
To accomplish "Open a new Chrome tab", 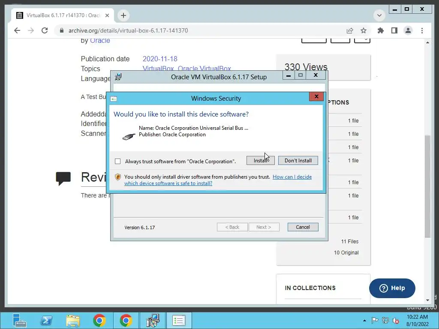I will 123,15.
